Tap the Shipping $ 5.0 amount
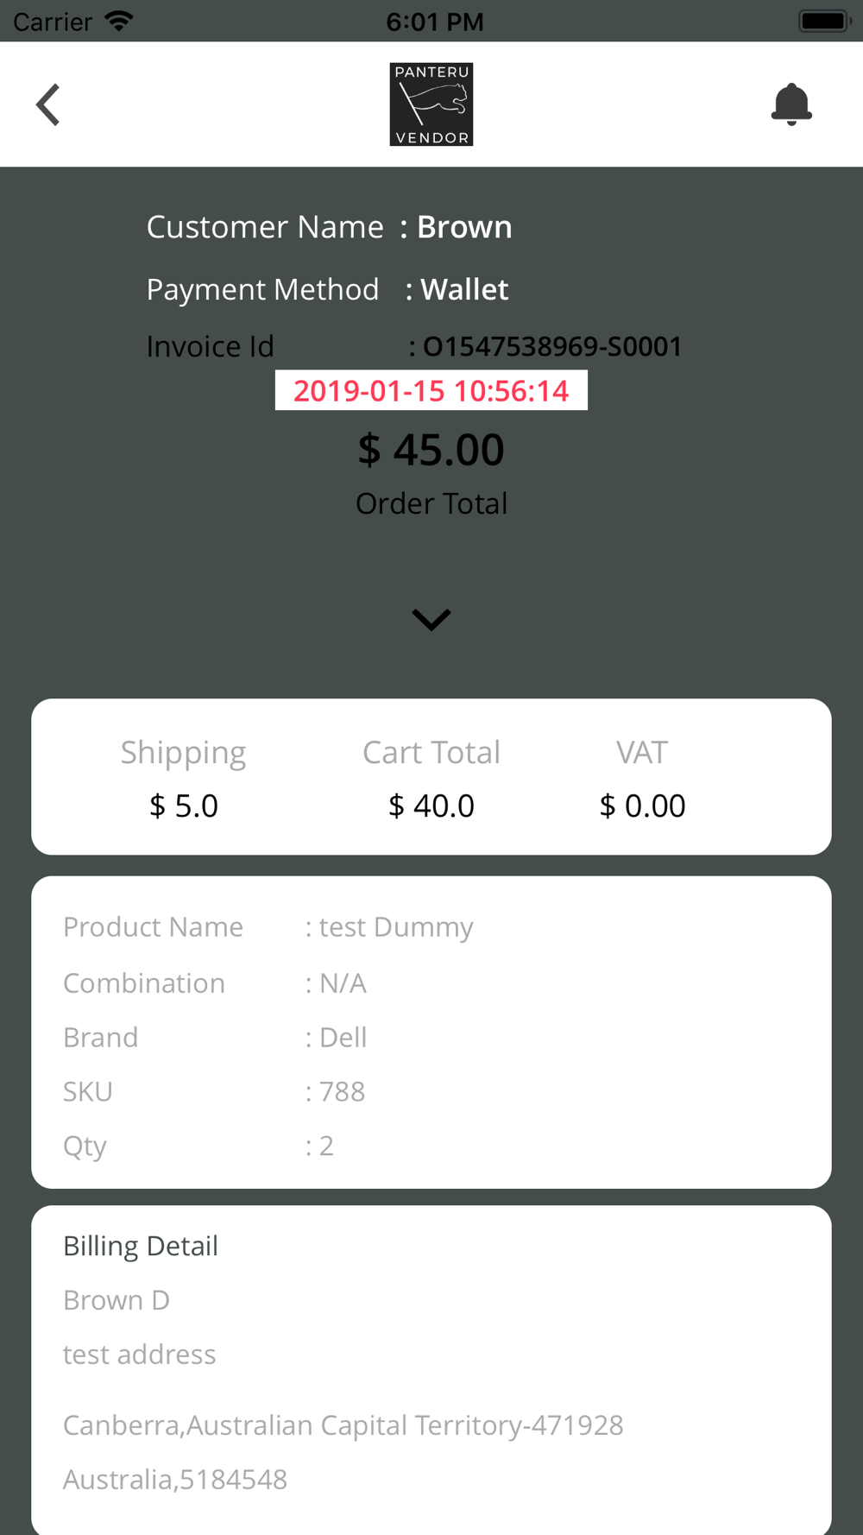 click(184, 805)
